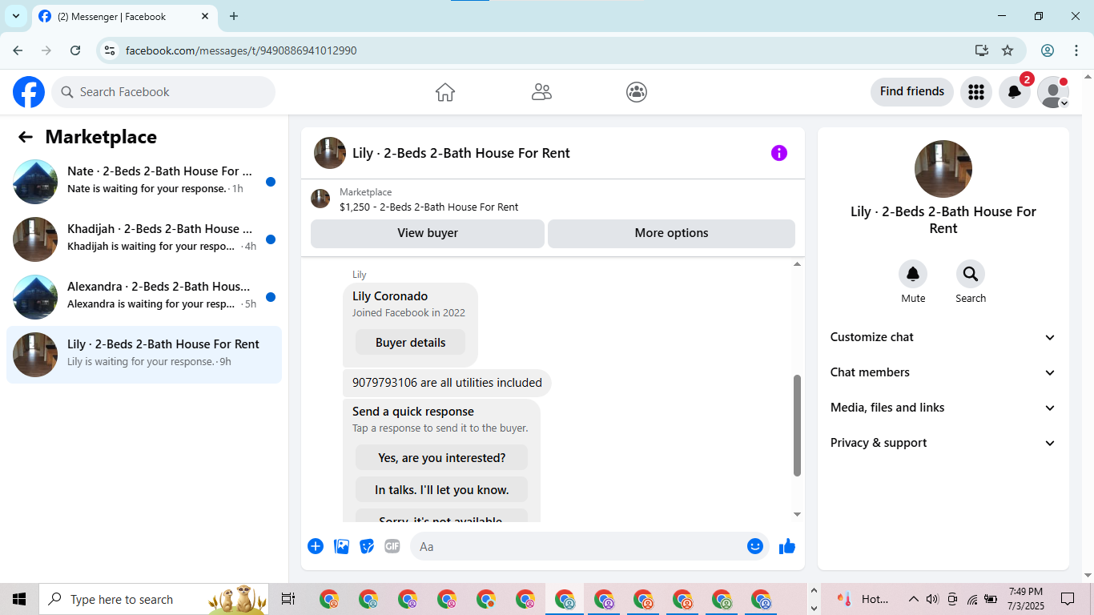The width and height of the screenshot is (1094, 615).
Task: Switch to the Messenger | Facebook browser tab
Action: click(124, 16)
